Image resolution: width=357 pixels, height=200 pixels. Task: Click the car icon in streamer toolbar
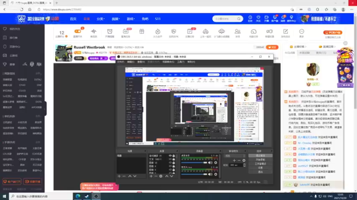[x=205, y=32]
